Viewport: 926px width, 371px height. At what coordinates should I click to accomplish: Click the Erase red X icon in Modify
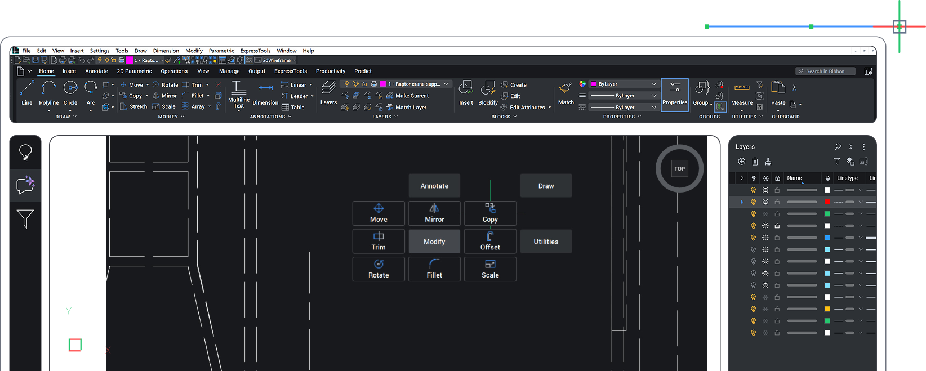coord(218,85)
